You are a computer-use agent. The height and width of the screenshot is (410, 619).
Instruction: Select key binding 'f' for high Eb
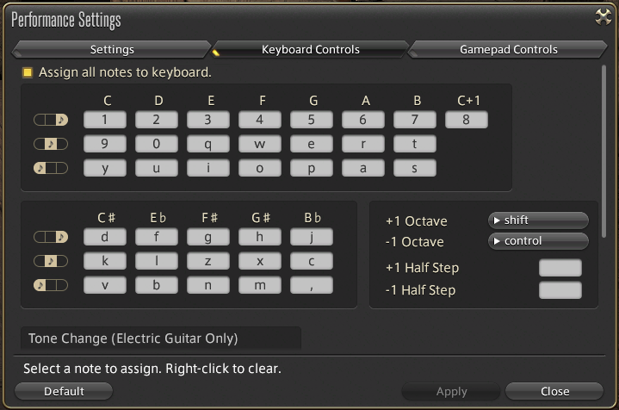click(157, 237)
